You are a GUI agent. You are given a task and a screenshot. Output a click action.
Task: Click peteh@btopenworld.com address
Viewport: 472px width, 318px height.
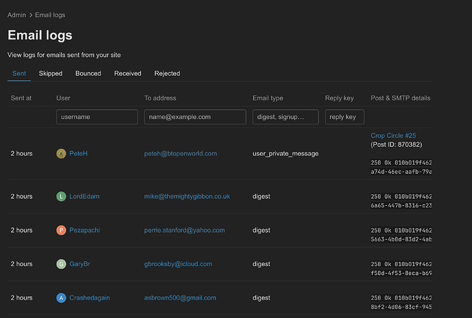click(x=181, y=153)
